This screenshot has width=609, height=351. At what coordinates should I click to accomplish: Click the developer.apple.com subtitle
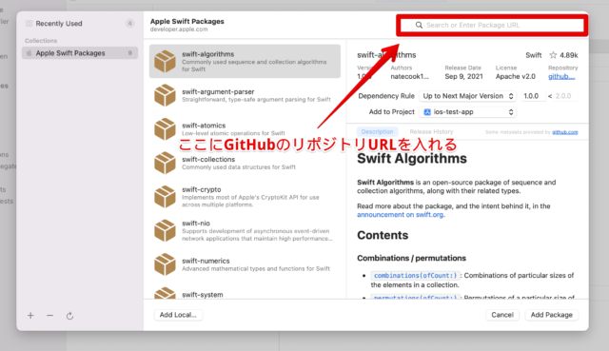[179, 29]
